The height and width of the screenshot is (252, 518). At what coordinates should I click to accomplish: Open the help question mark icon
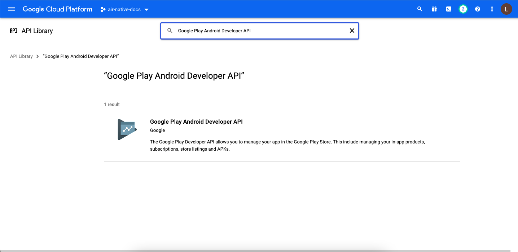pyautogui.click(x=478, y=9)
